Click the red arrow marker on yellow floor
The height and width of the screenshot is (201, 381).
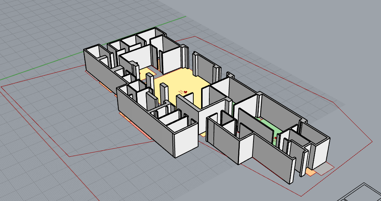coord(185,92)
